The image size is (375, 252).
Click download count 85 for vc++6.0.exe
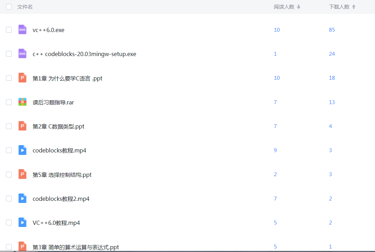coord(332,30)
